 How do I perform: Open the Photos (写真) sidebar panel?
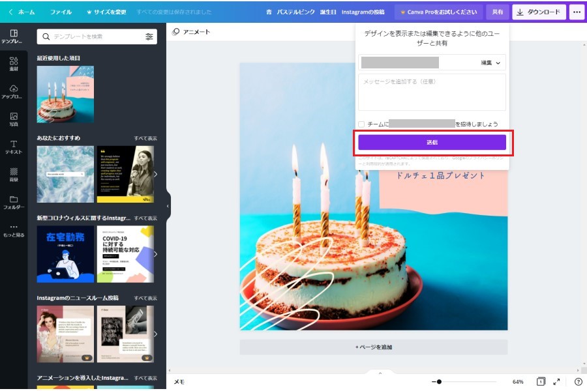tap(14, 119)
